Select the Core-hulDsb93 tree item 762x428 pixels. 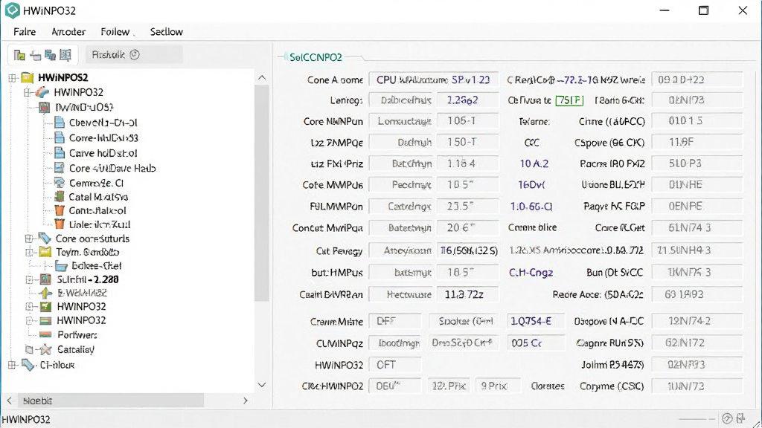point(103,137)
